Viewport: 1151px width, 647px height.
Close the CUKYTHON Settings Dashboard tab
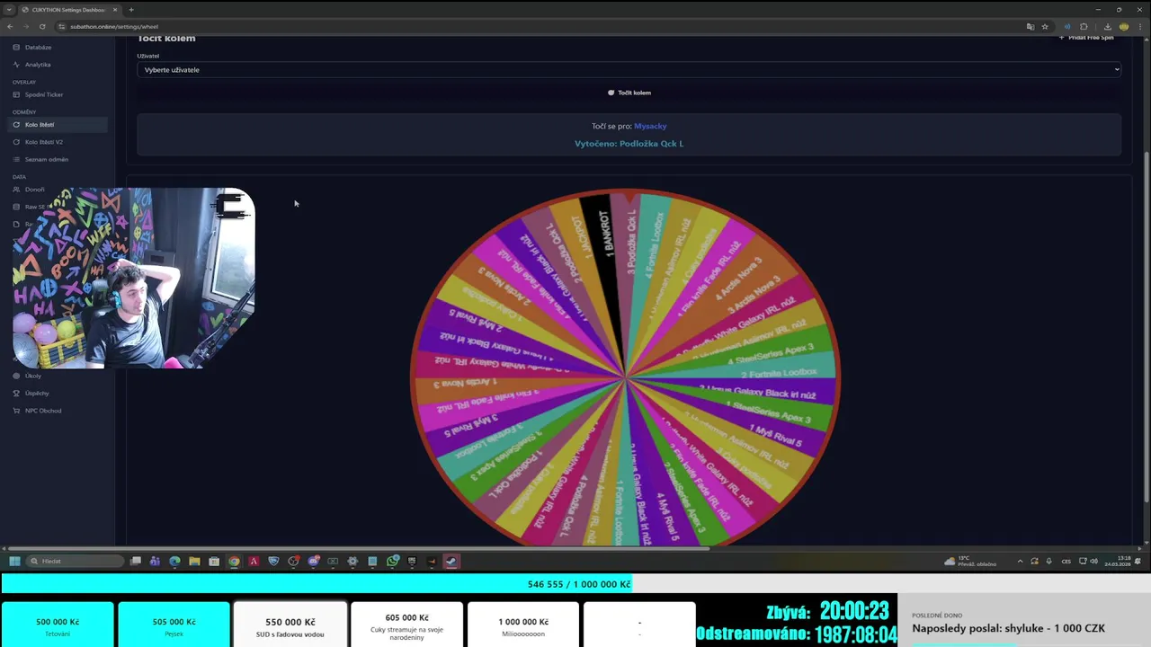click(x=115, y=9)
